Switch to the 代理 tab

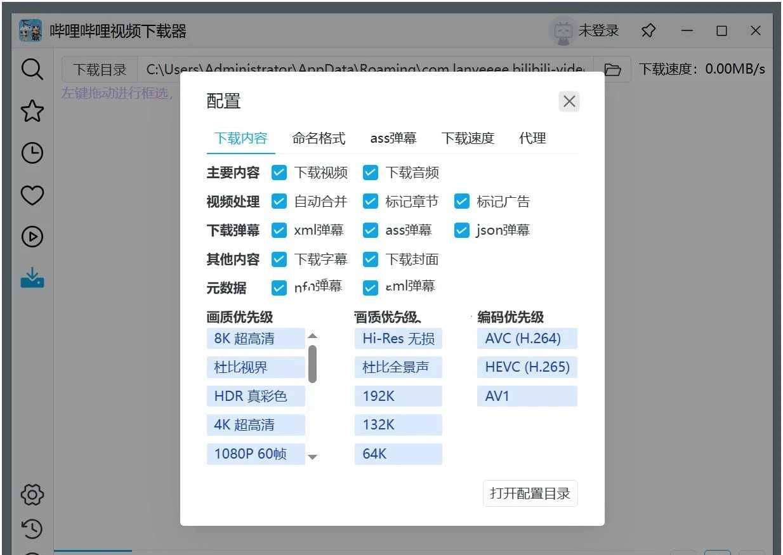[532, 138]
